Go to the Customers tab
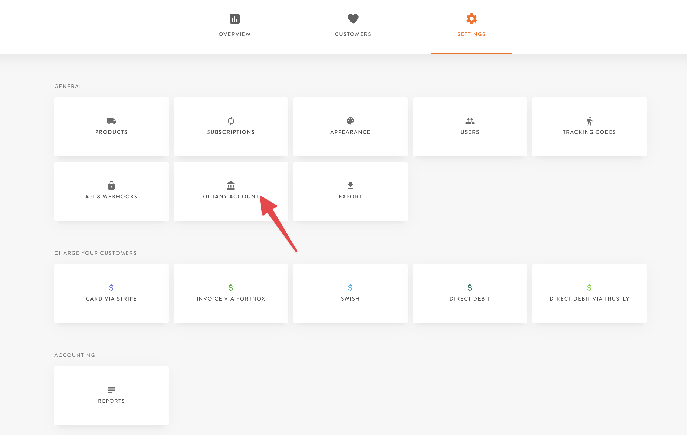The width and height of the screenshot is (687, 435). point(353,26)
